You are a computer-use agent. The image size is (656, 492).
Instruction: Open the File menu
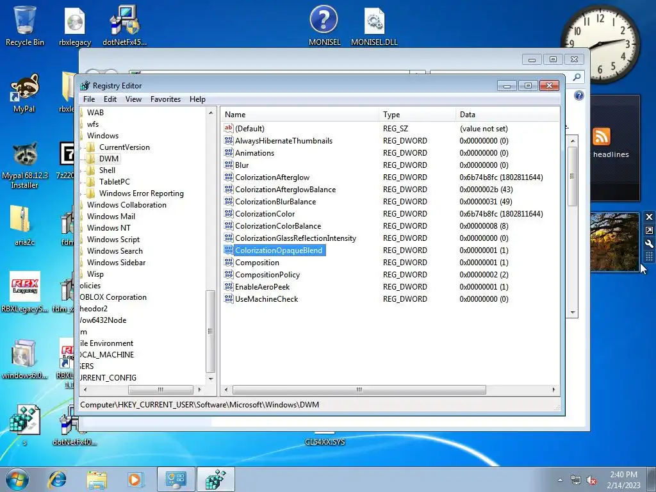89,99
